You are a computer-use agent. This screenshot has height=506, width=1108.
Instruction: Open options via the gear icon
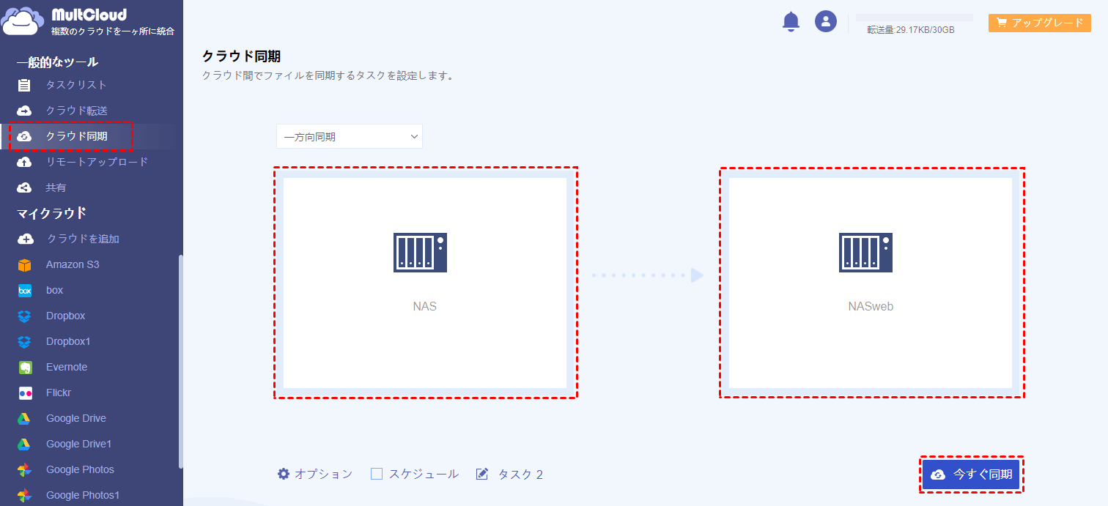coord(284,474)
